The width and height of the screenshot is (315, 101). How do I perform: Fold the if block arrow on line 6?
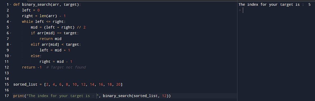10,33
